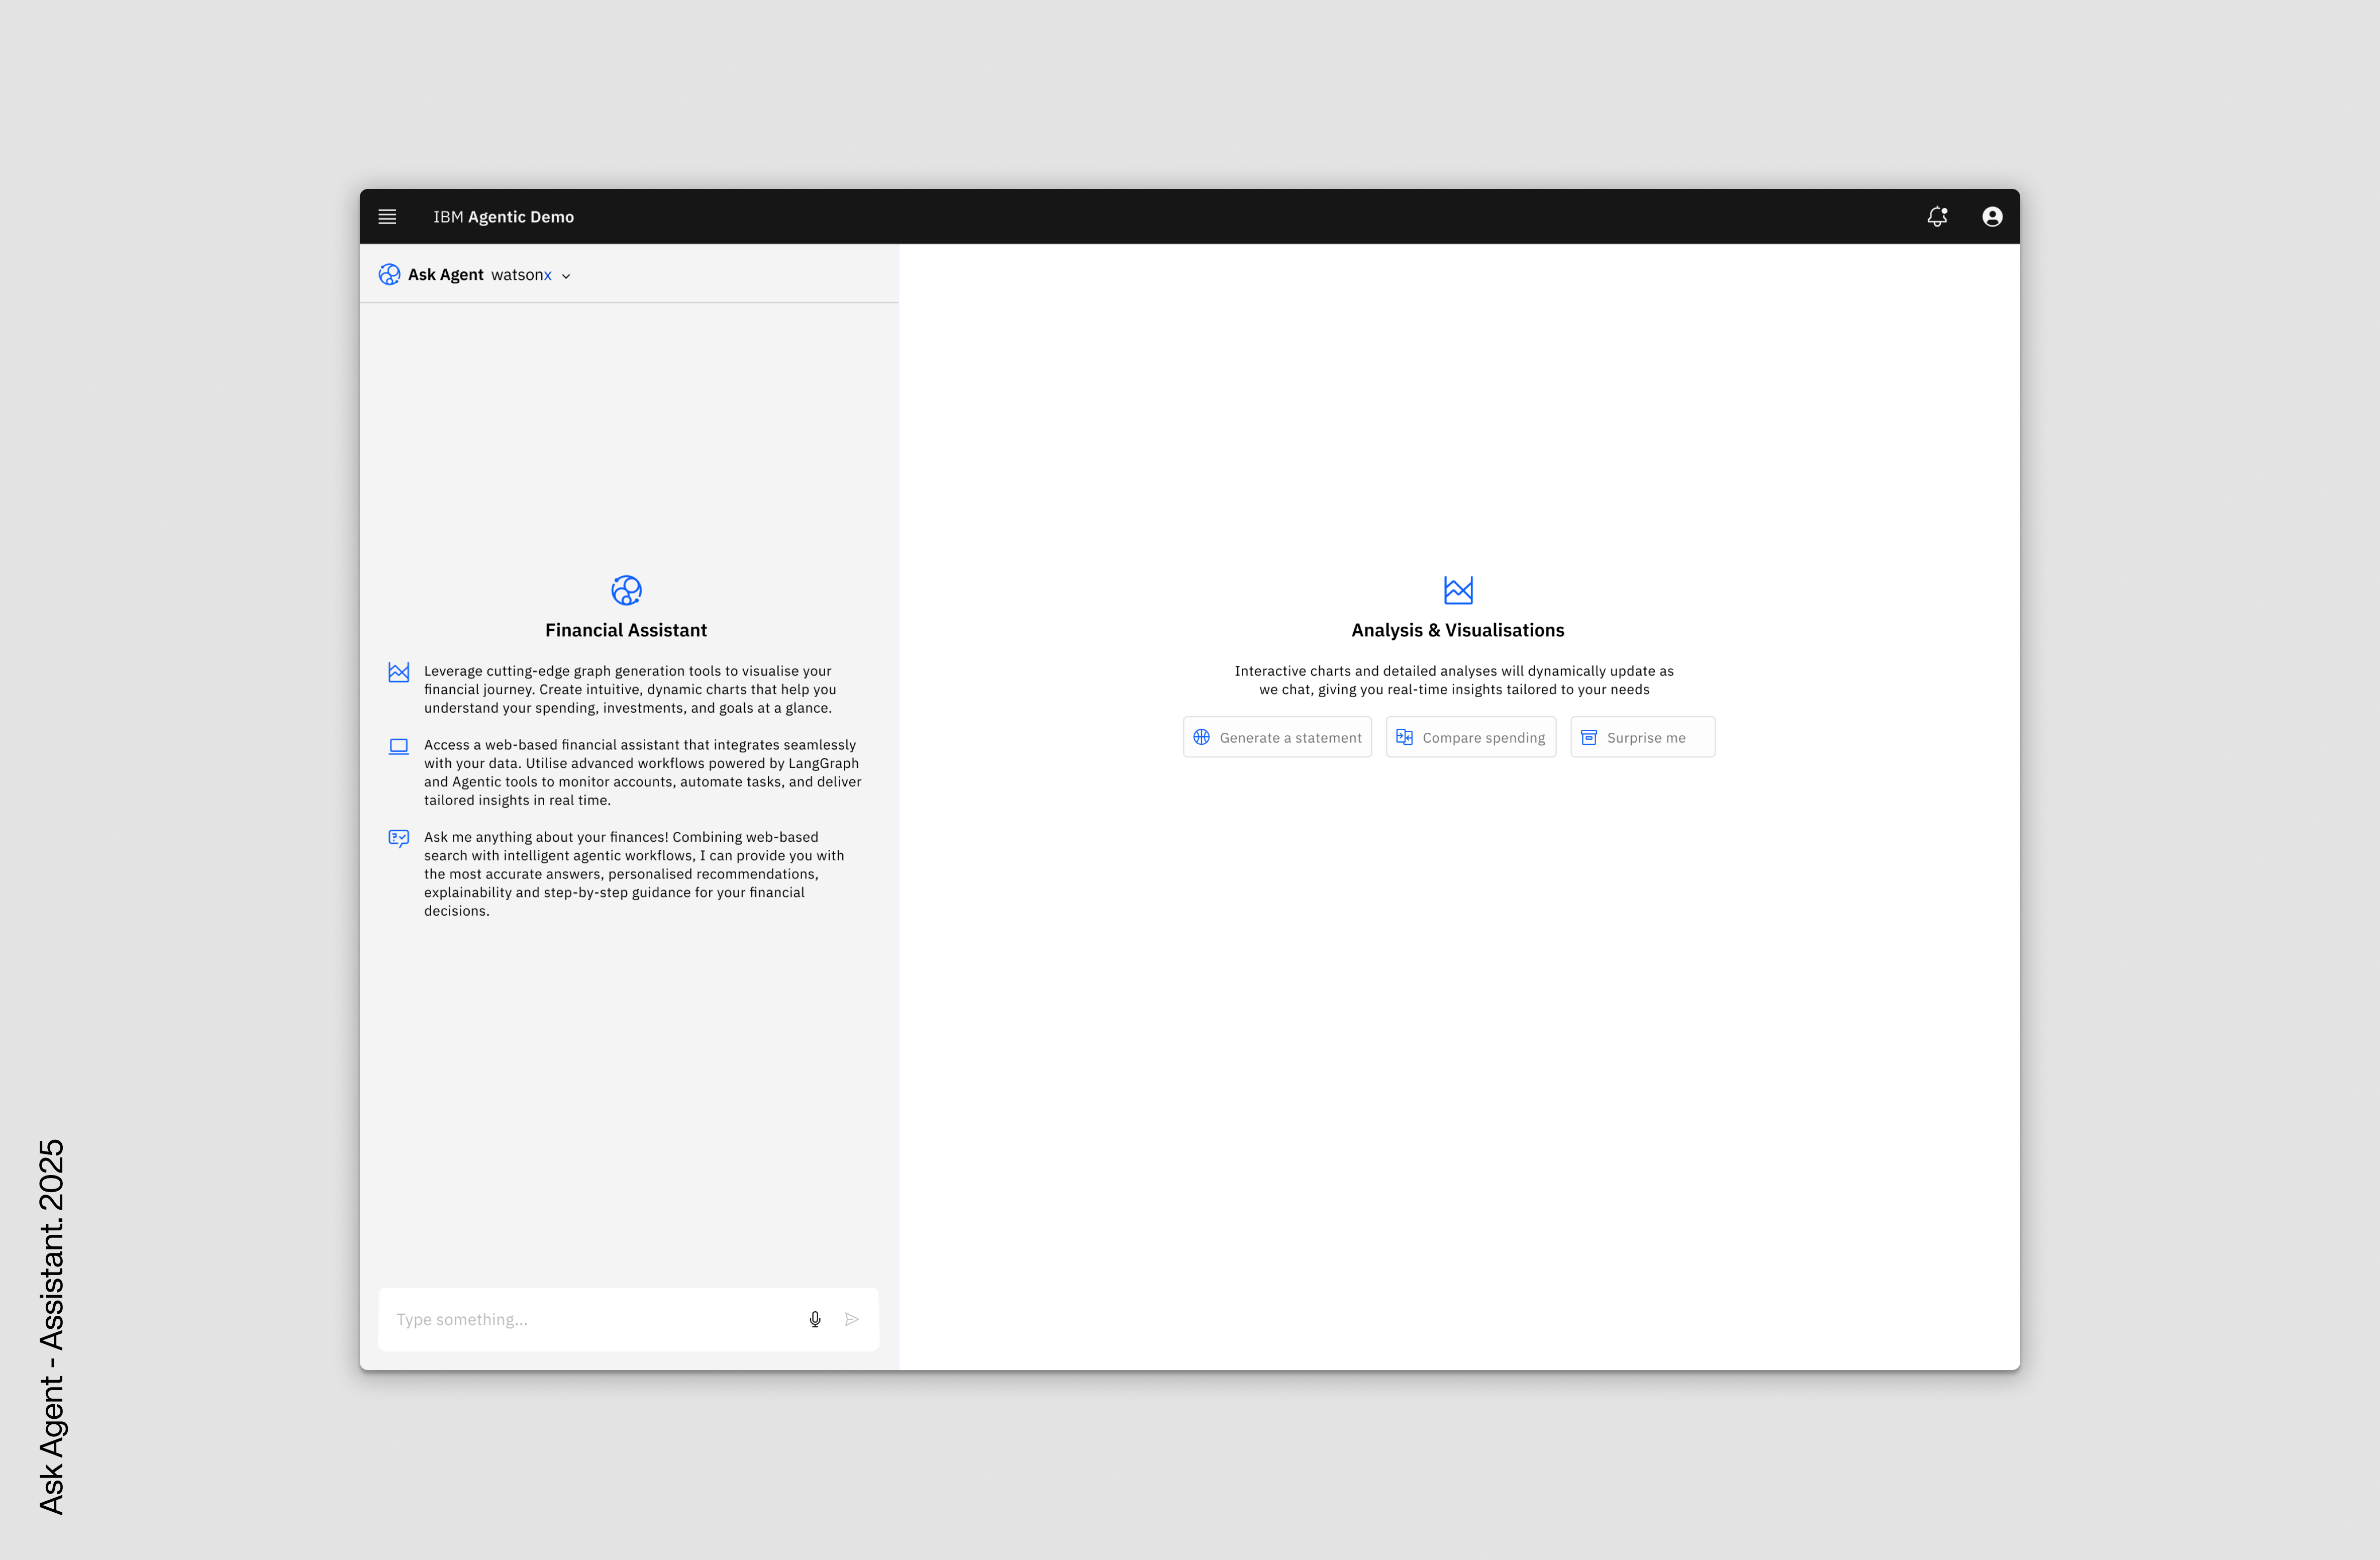Click the Compare spending button

coord(1470,737)
